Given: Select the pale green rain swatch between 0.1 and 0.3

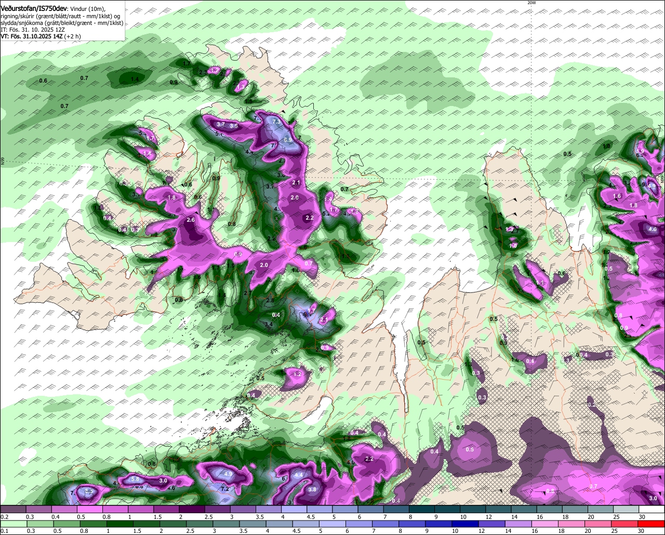Looking at the screenshot, I should (x=13, y=524).
